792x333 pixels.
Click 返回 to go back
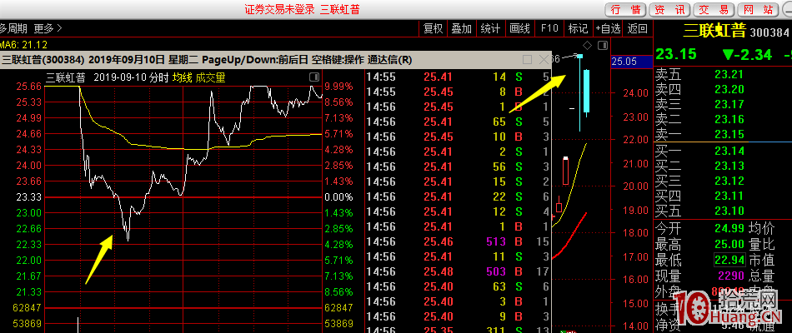point(637,28)
